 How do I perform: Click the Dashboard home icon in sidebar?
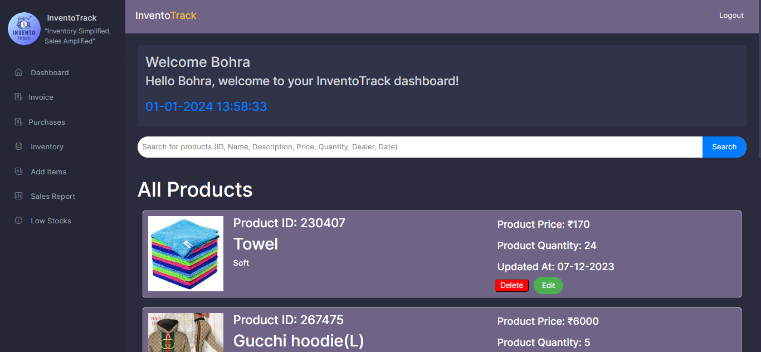click(18, 72)
